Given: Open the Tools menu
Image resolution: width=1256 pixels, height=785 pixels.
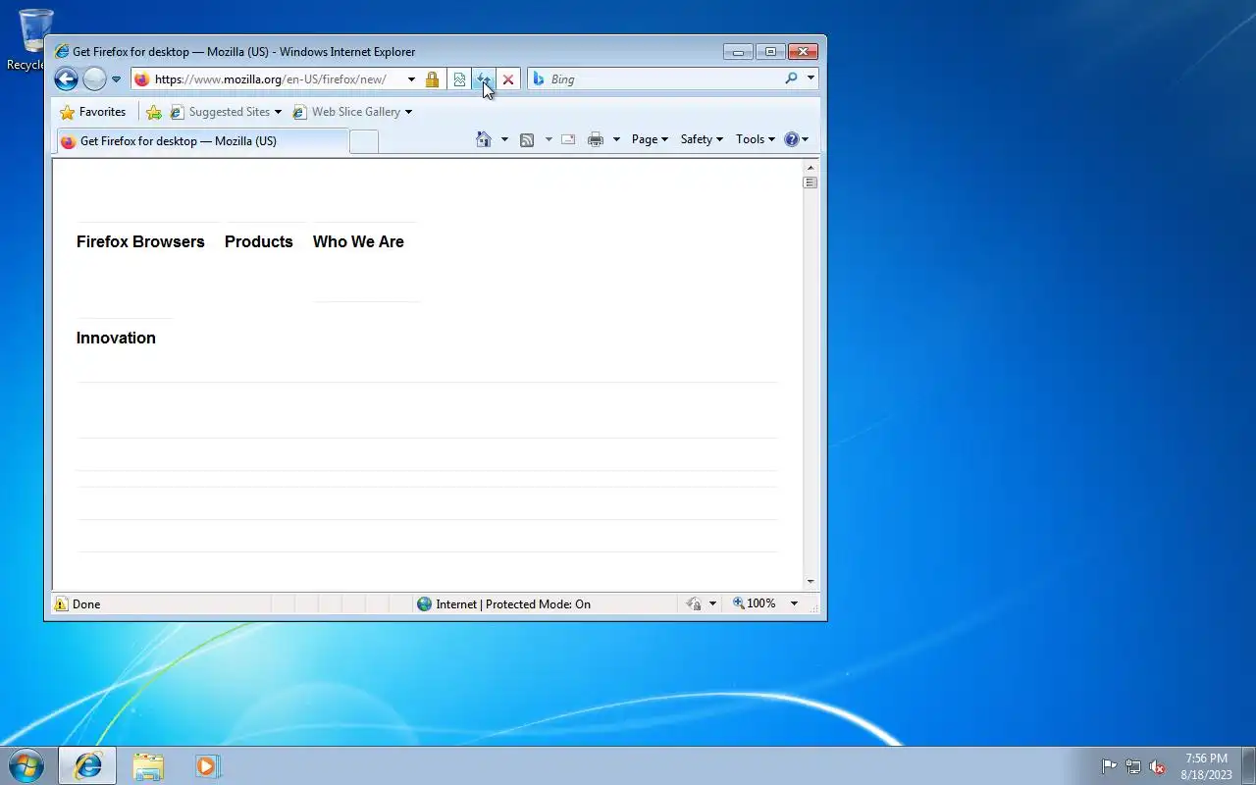Looking at the screenshot, I should 756,139.
